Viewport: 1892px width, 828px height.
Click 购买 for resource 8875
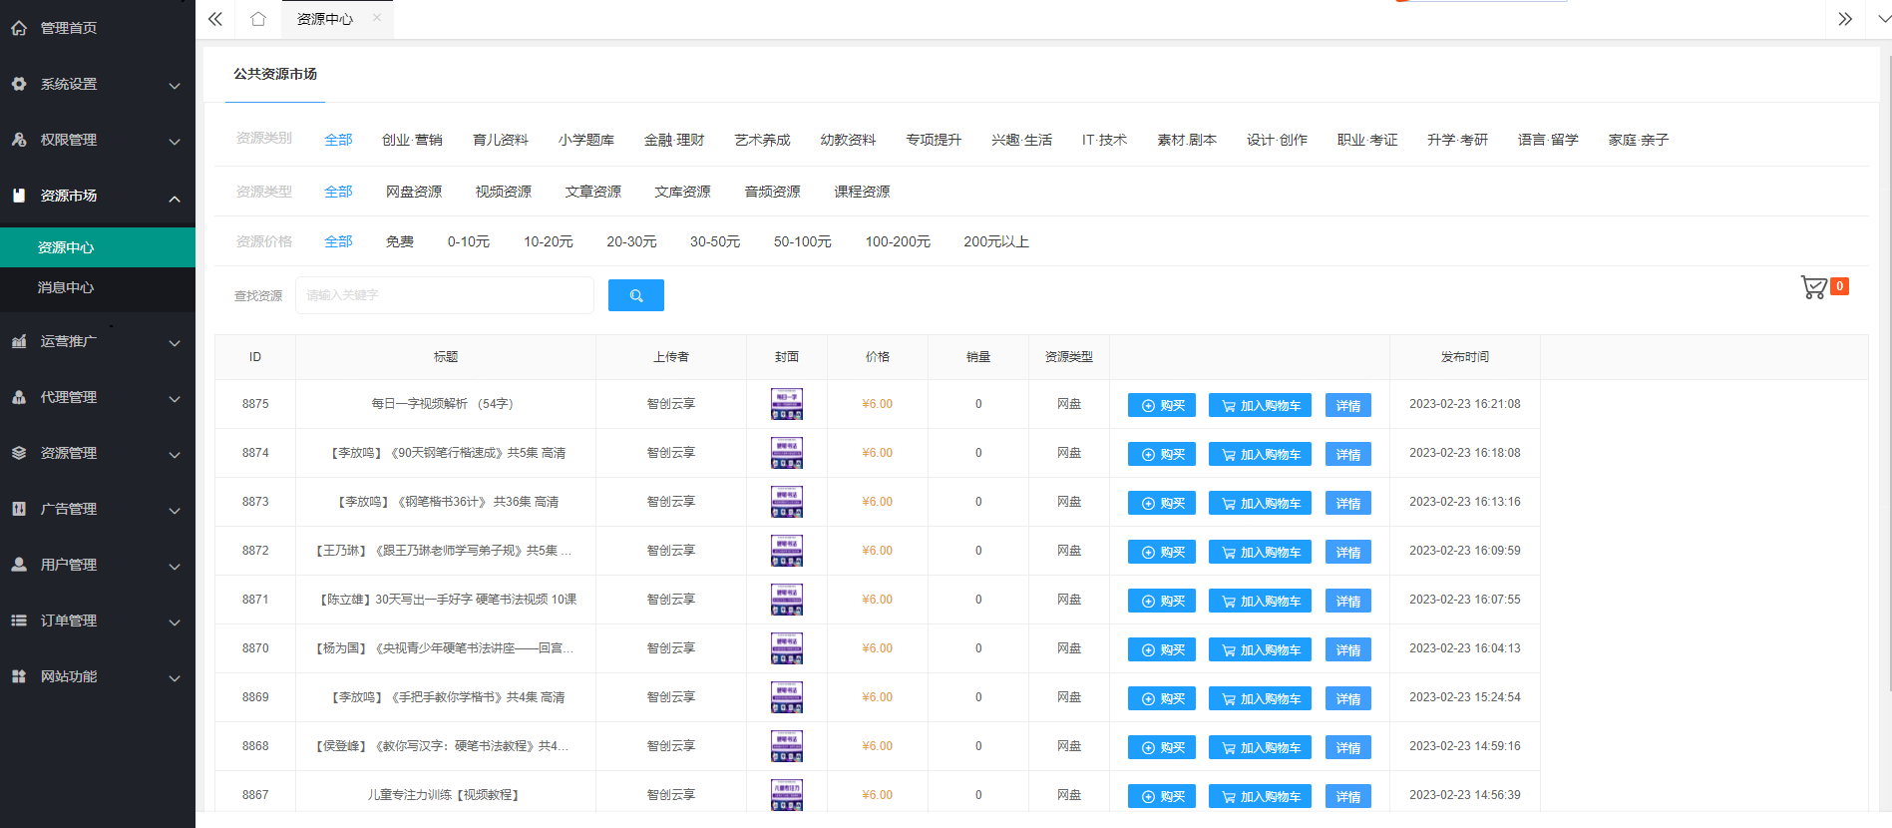1162,405
